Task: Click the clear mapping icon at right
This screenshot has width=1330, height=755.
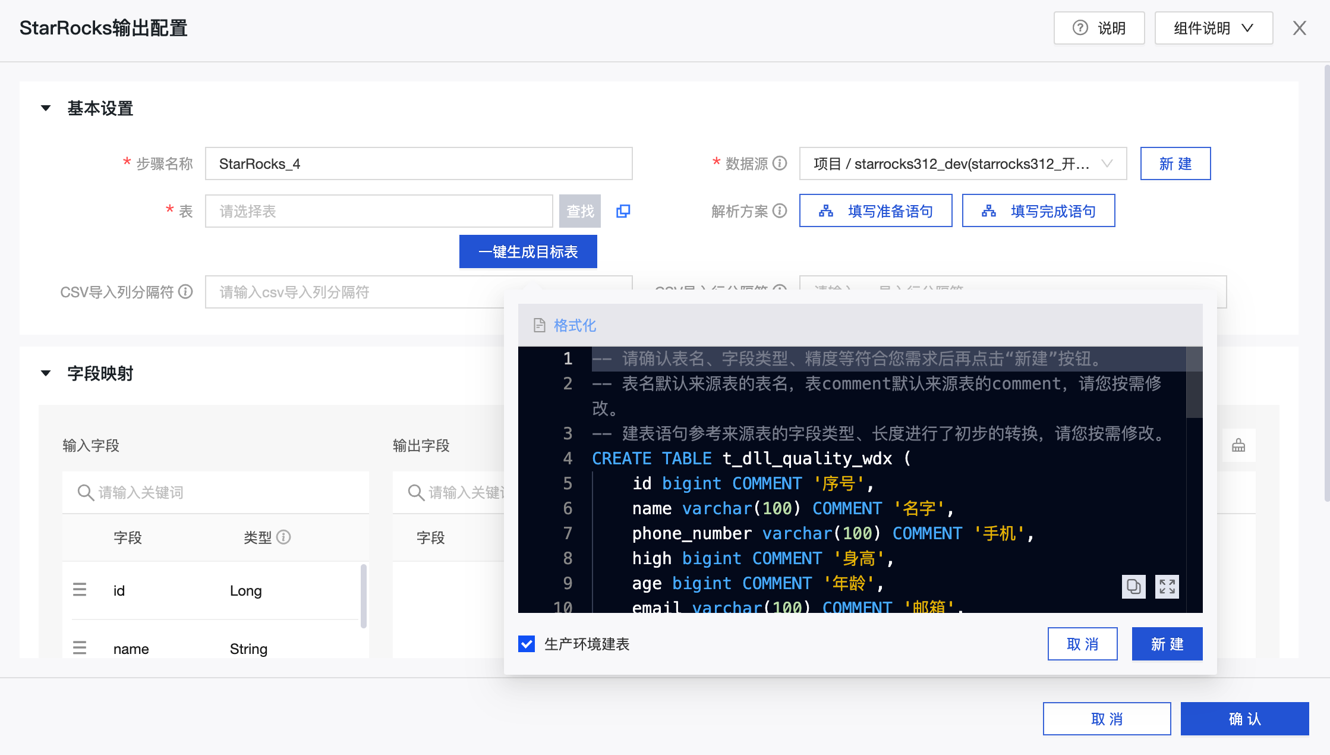Action: click(1238, 445)
